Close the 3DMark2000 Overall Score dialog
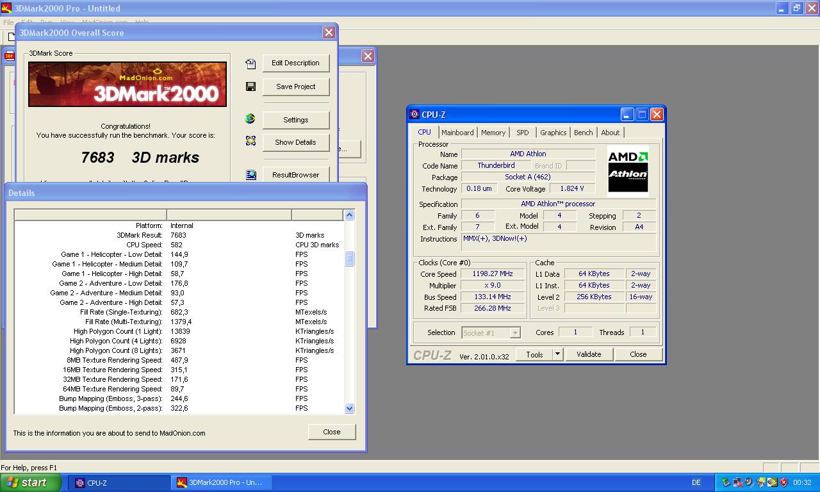The image size is (820, 492). coord(329,33)
